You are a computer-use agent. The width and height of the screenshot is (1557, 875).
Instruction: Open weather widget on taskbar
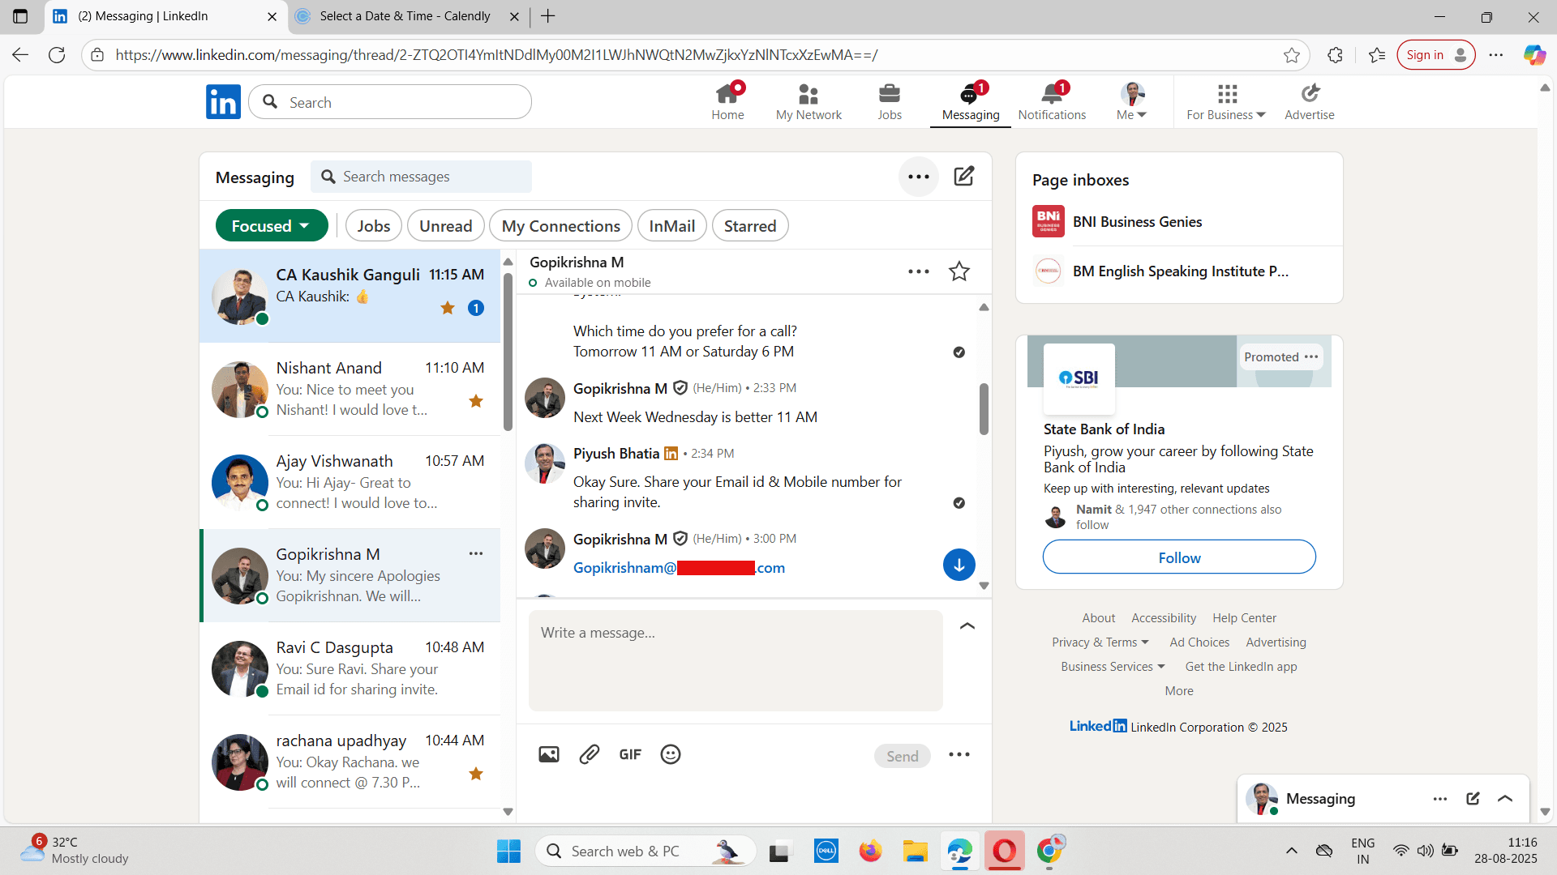pos(75,851)
